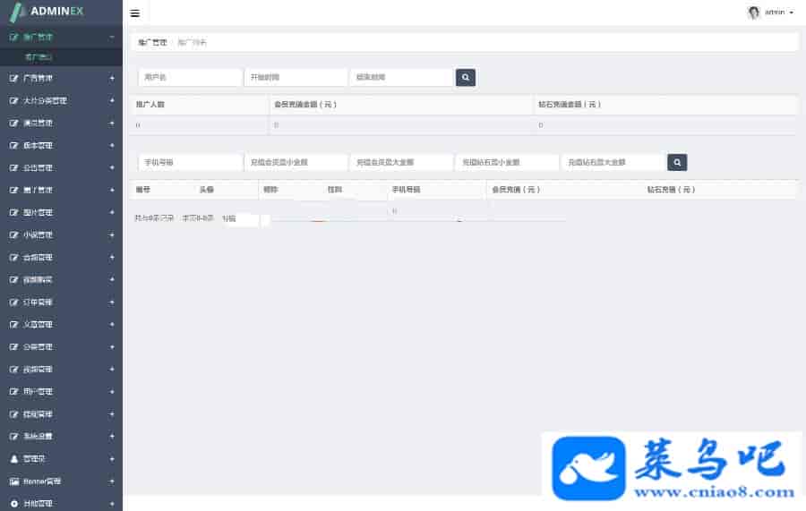The width and height of the screenshot is (806, 511).
Task: Click the 手机号码 table column header
Action: click(x=406, y=190)
